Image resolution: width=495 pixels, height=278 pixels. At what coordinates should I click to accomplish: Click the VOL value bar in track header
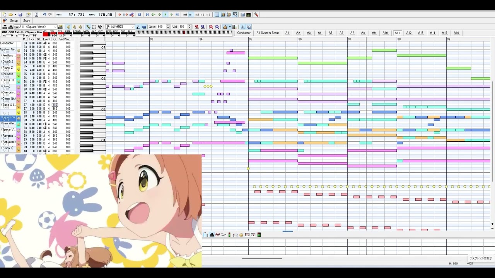click(x=53, y=34)
